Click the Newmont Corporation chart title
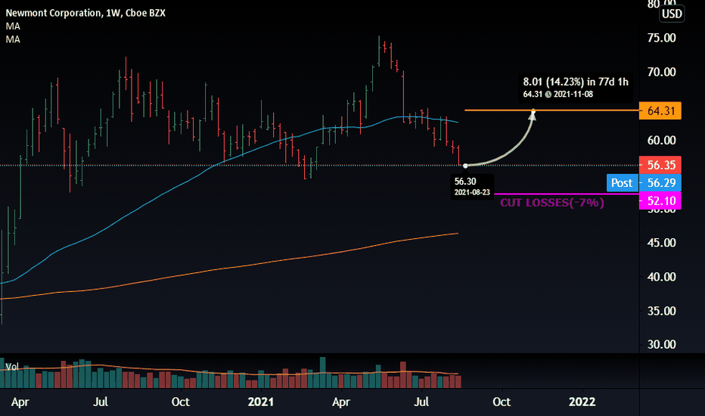 pos(85,13)
